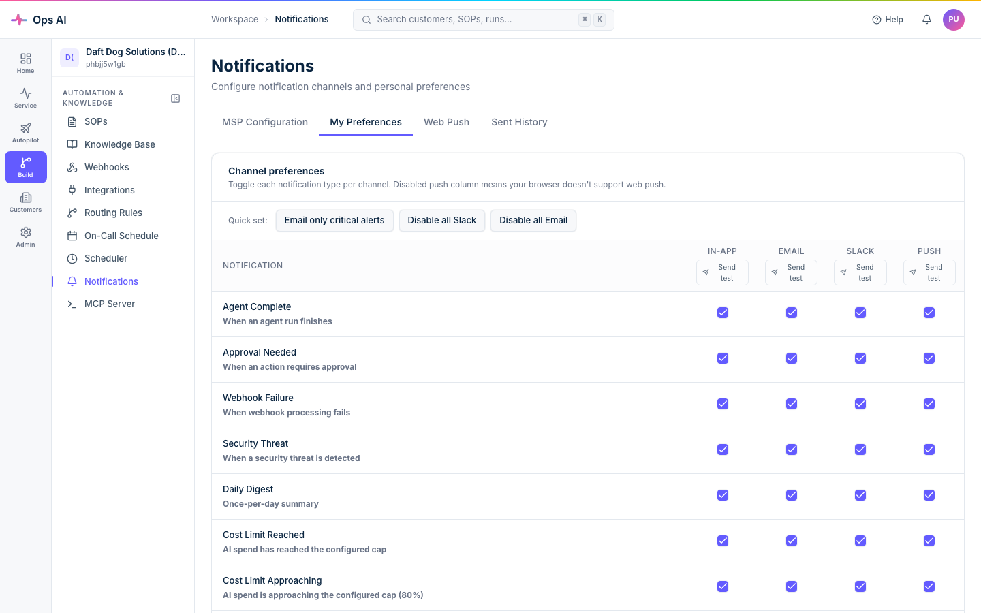Send test for Push channel
The height and width of the screenshot is (613, 981).
pyautogui.click(x=929, y=272)
